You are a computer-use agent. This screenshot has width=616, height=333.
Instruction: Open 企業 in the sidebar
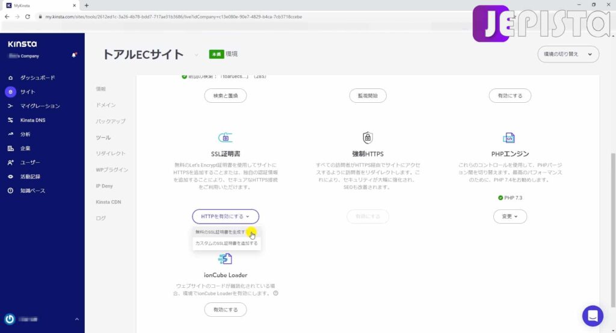(x=25, y=148)
